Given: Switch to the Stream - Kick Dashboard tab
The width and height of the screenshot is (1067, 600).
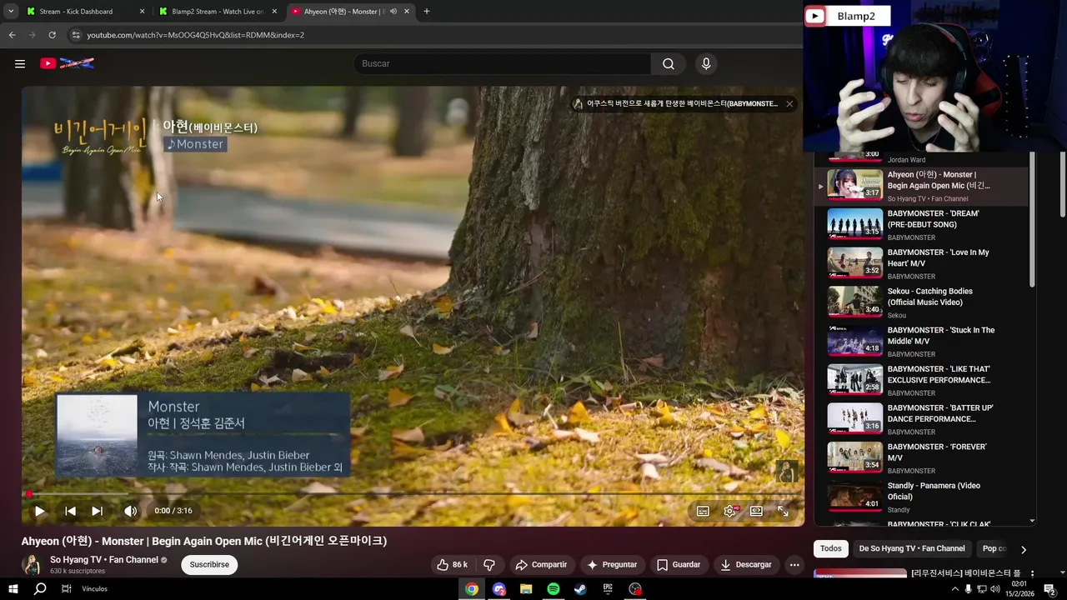Looking at the screenshot, I should click(76, 12).
